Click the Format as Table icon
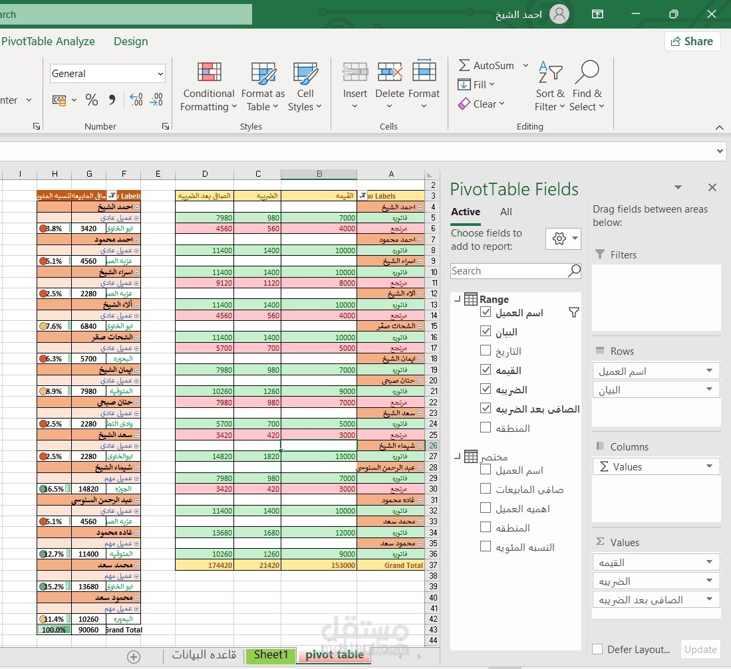 tap(263, 72)
